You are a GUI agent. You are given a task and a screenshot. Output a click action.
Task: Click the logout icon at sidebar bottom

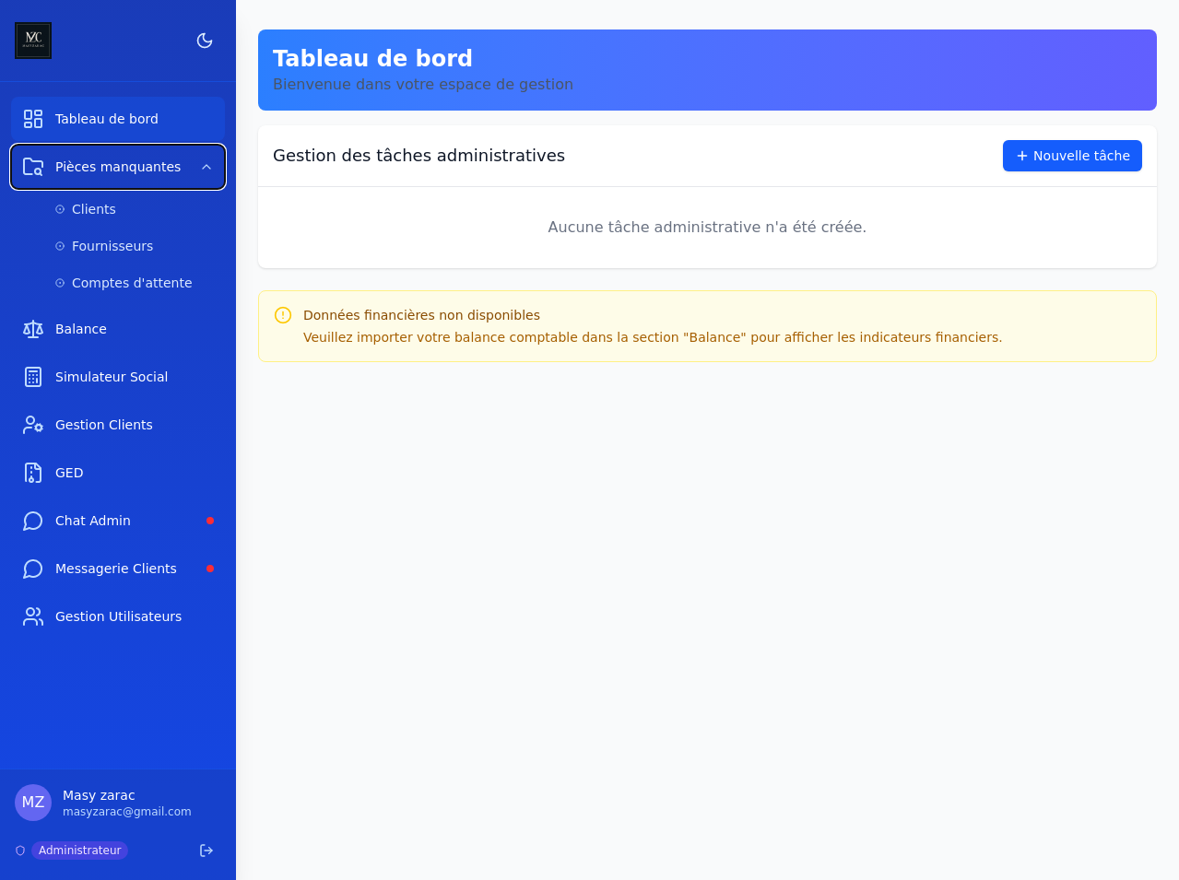pyautogui.click(x=206, y=850)
